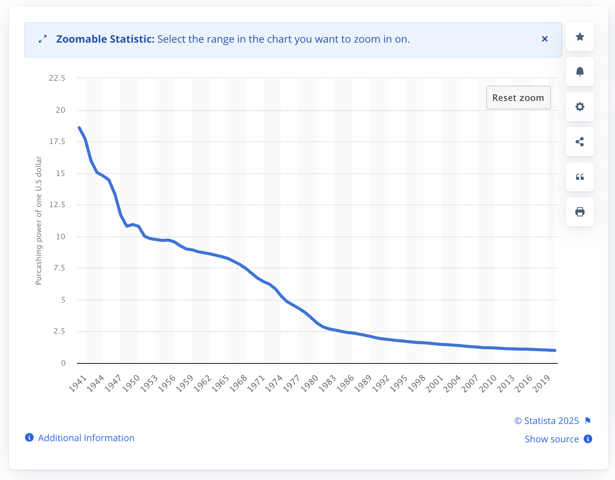This screenshot has width=615, height=480.
Task: Click the print icon
Action: coord(580,212)
